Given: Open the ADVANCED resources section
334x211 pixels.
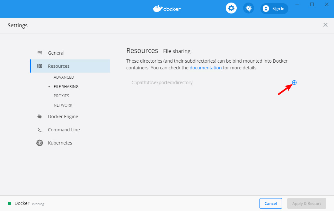Looking at the screenshot, I should tap(64, 77).
